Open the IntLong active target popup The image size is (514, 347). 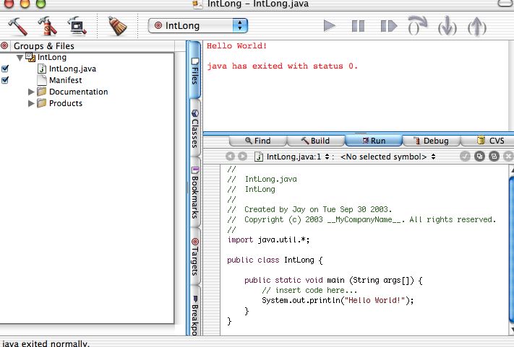(197, 25)
